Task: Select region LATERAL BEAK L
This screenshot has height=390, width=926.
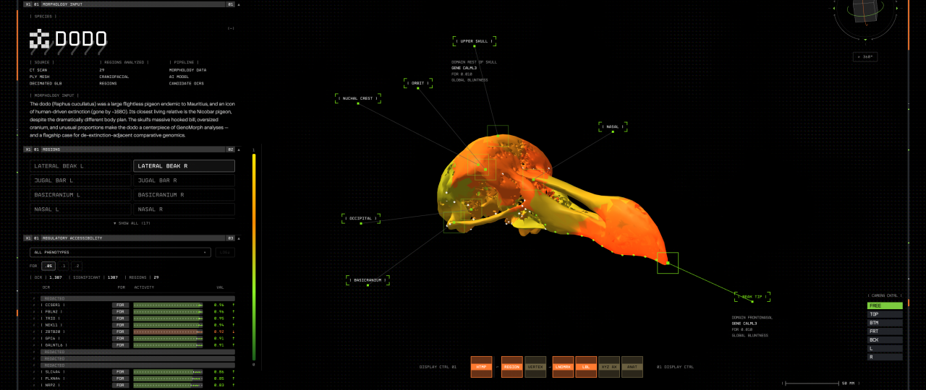Action: click(x=81, y=166)
